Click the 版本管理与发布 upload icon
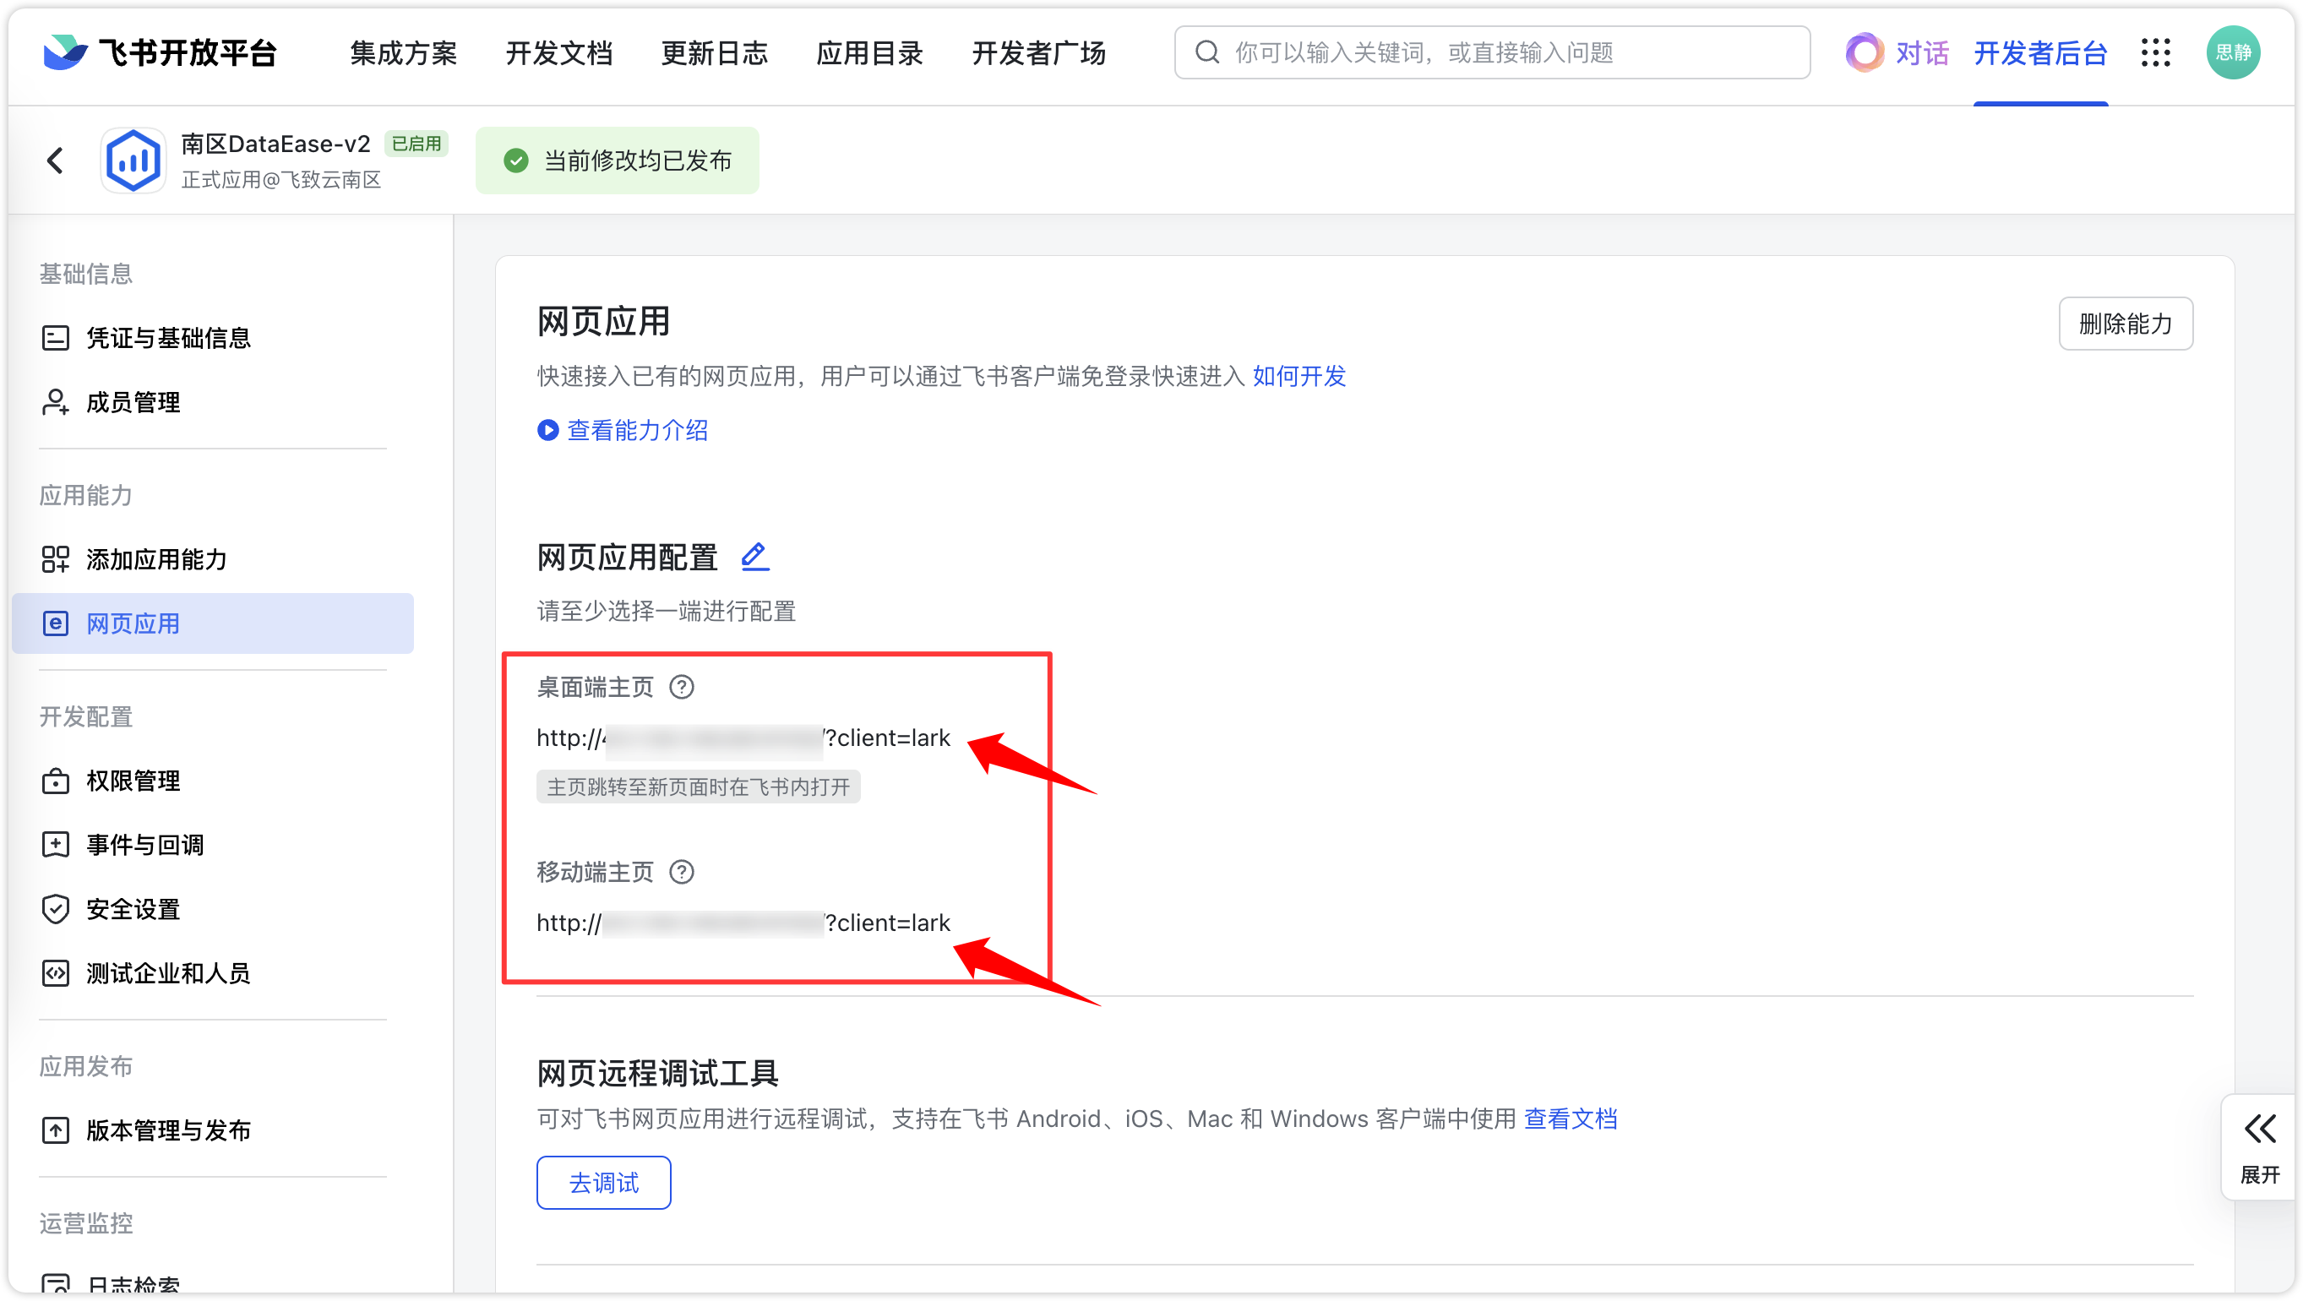Image resolution: width=2303 pixels, height=1301 pixels. pos(56,1130)
